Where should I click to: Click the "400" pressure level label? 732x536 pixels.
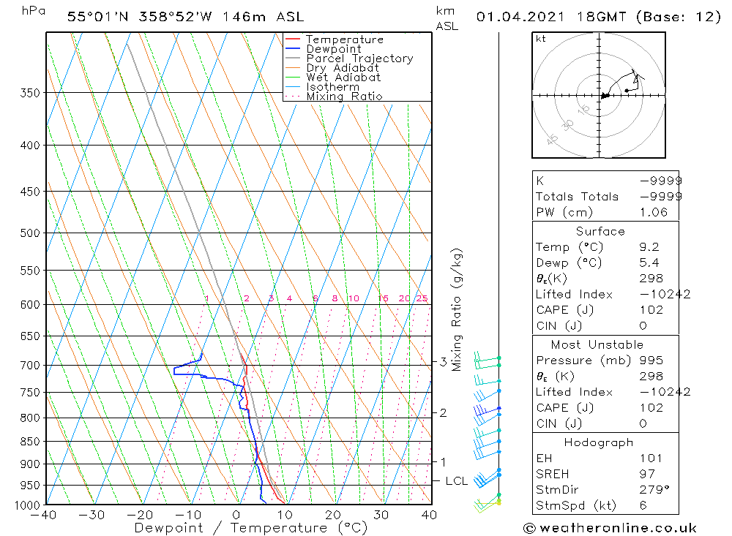point(30,145)
